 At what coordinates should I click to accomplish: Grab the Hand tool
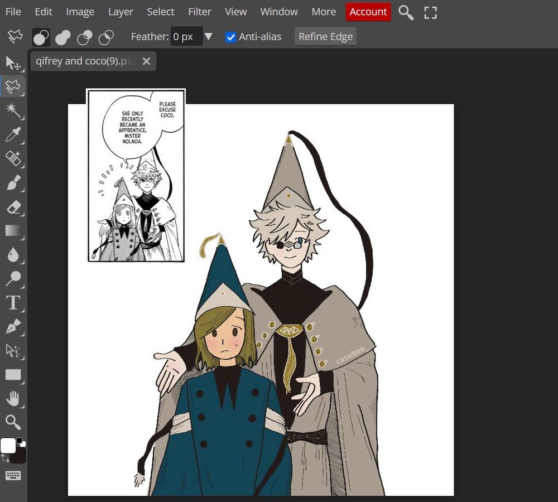pos(13,398)
